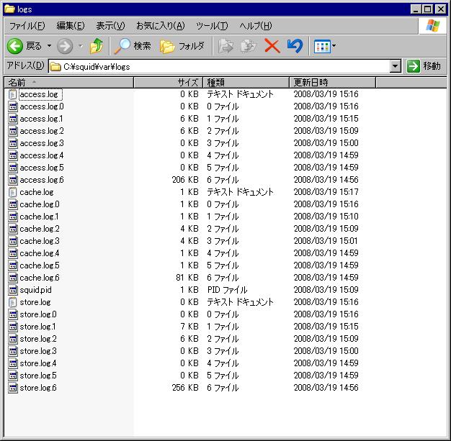Select file name cache.log.1
The image size is (451, 441).
39,217
